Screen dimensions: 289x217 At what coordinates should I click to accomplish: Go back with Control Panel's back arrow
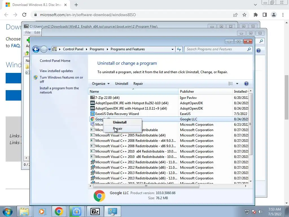pyautogui.click(x=36, y=49)
